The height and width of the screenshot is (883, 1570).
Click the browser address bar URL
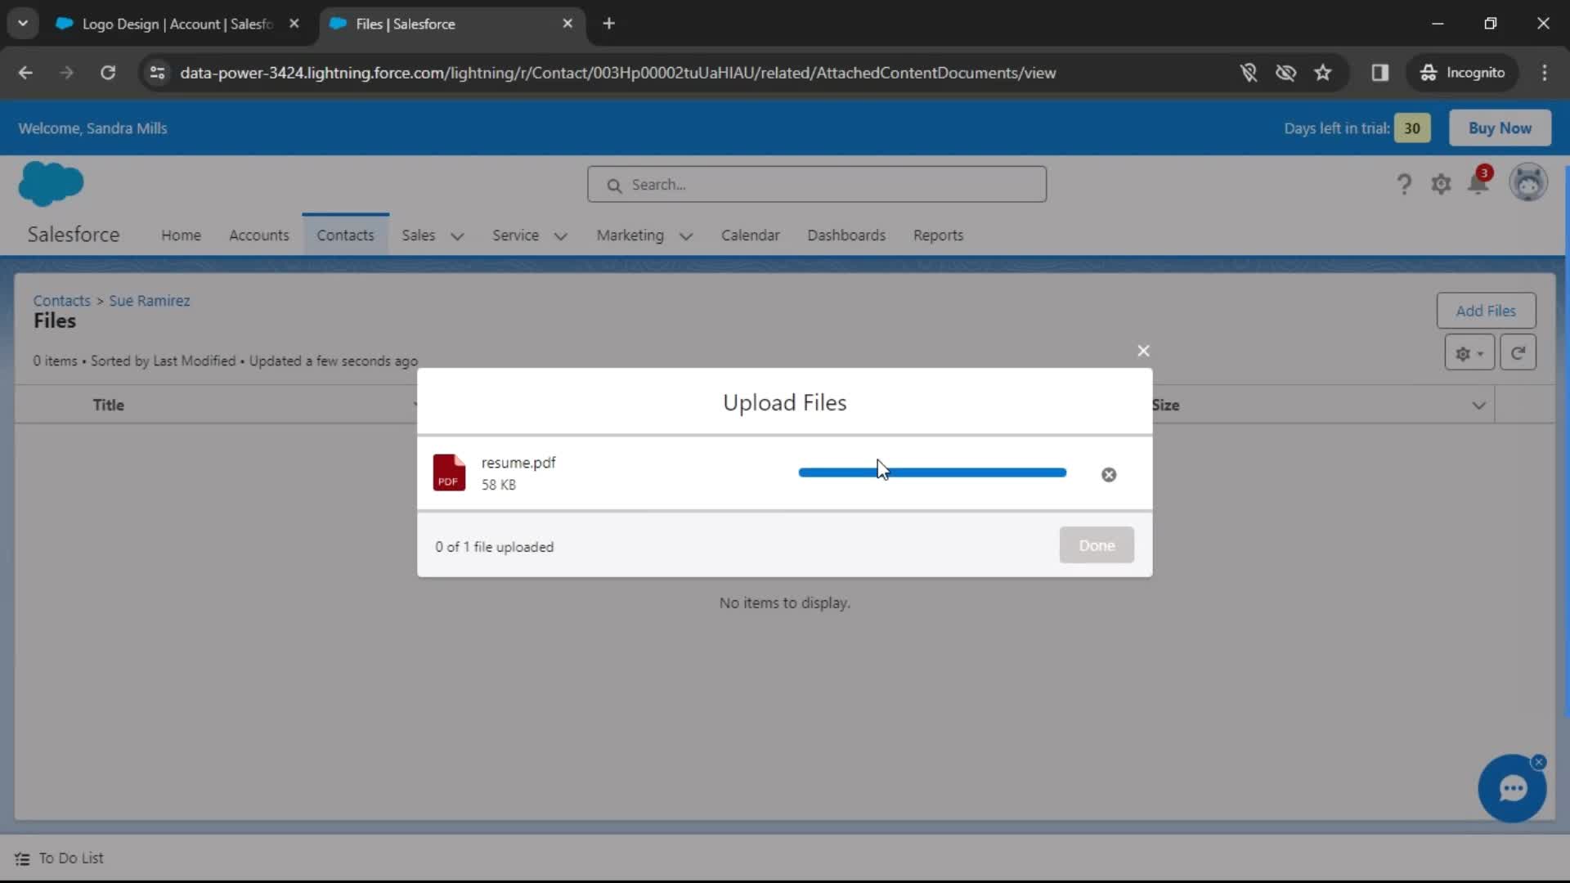tap(618, 73)
